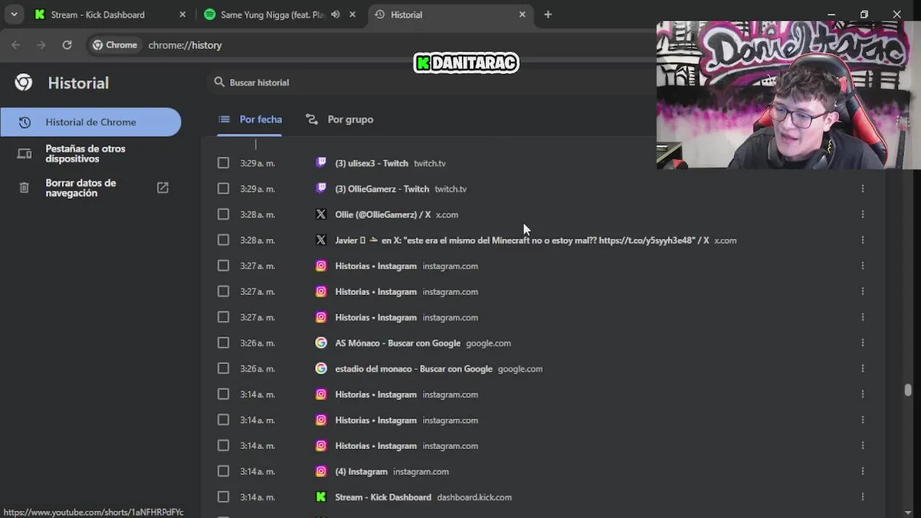
Task: Check the 3:28 a. m. Ollie X row checkbox
Action: click(223, 214)
